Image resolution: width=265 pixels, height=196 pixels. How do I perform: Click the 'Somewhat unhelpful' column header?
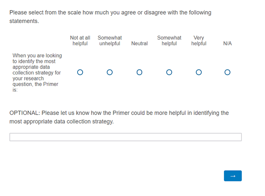pos(110,41)
